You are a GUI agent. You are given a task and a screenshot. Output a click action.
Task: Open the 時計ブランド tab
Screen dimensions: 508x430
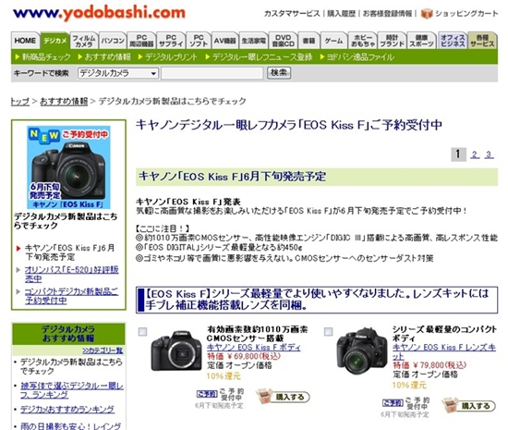tap(392, 41)
